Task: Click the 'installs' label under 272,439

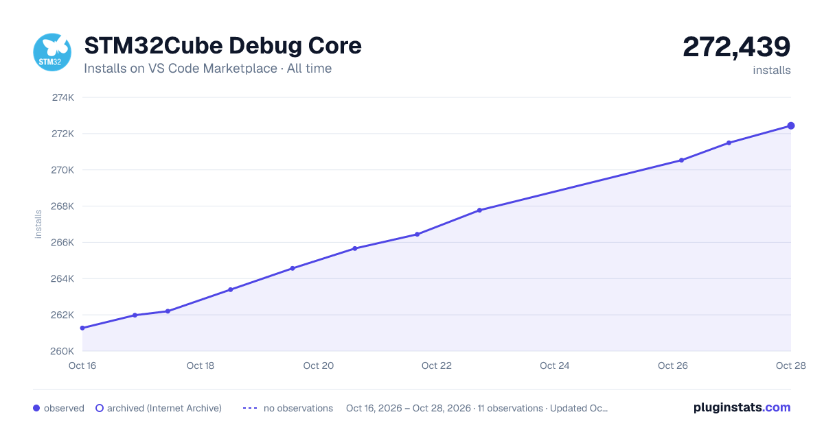Action: point(772,70)
